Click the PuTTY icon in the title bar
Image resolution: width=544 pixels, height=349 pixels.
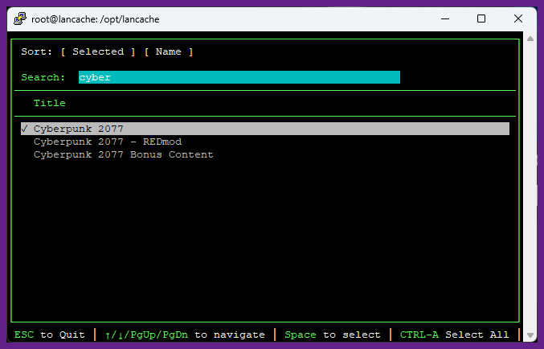[x=20, y=18]
